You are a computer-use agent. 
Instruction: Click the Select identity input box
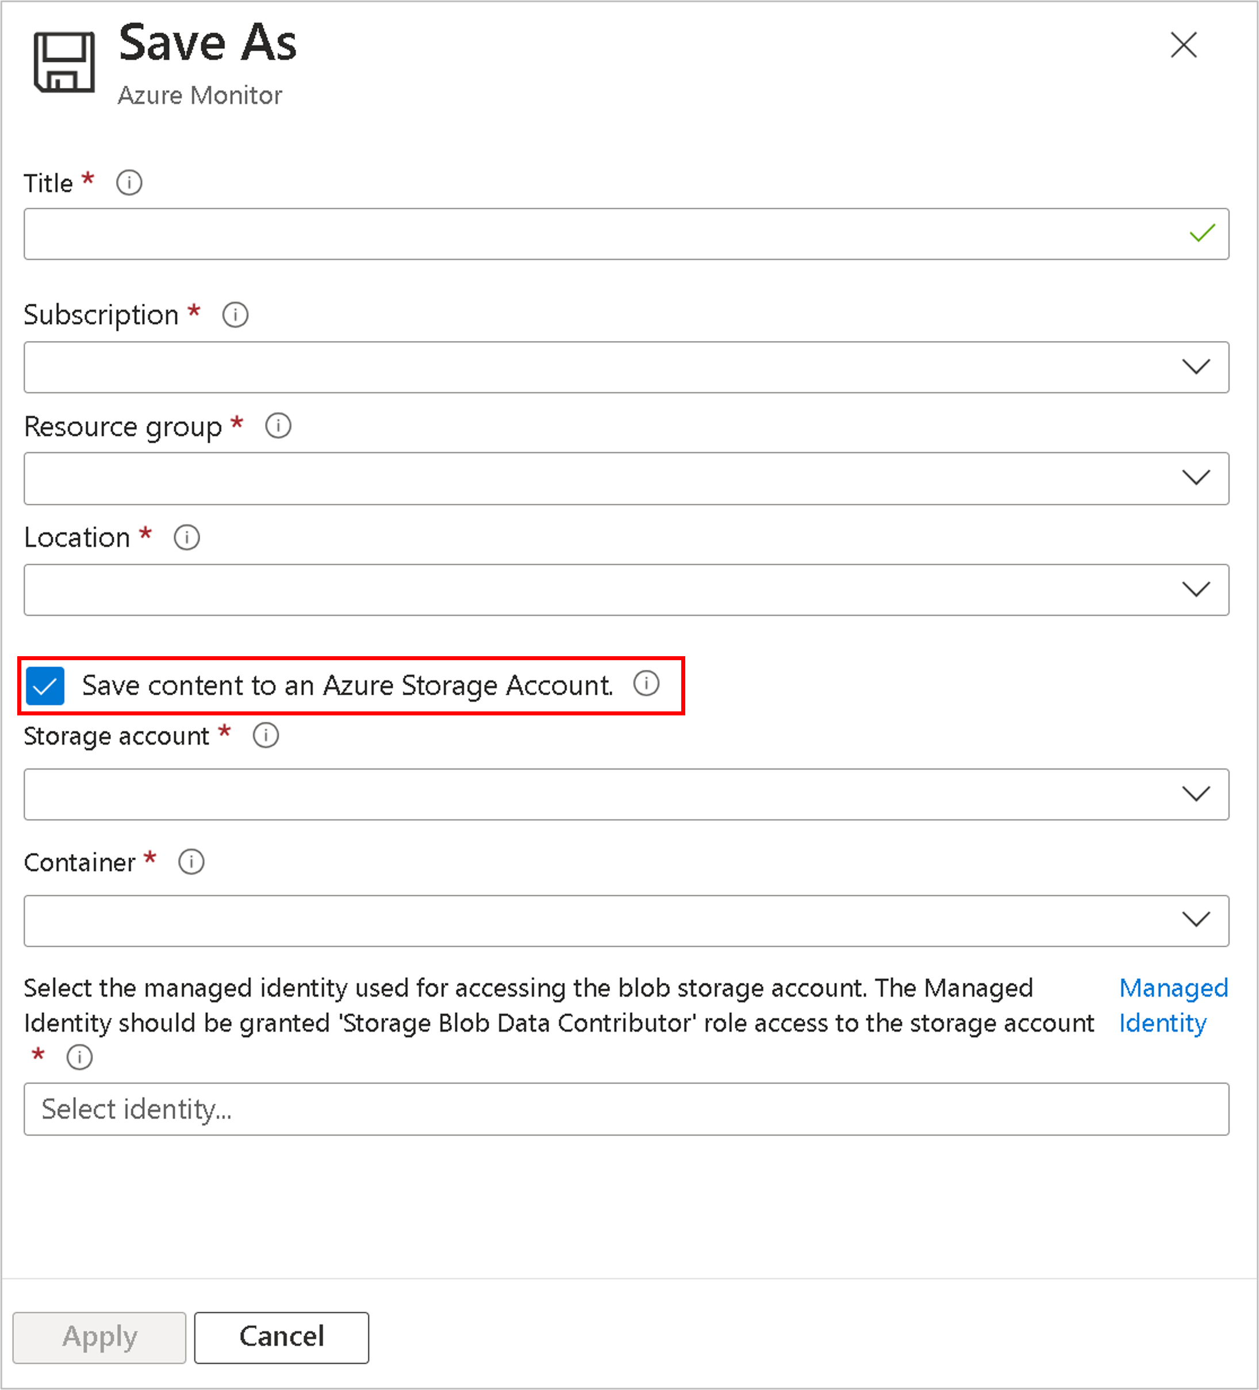pos(625,1109)
